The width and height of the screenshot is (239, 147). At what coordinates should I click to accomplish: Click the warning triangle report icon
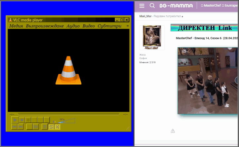tap(173, 131)
